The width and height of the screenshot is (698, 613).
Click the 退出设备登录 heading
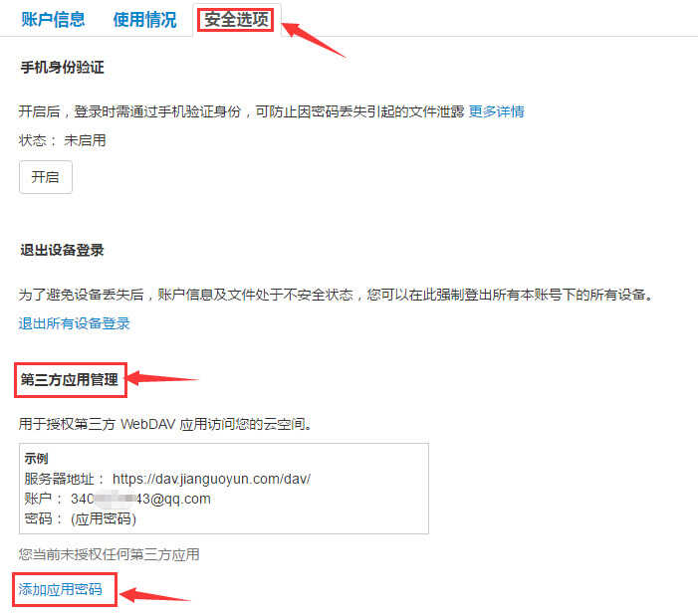(62, 250)
